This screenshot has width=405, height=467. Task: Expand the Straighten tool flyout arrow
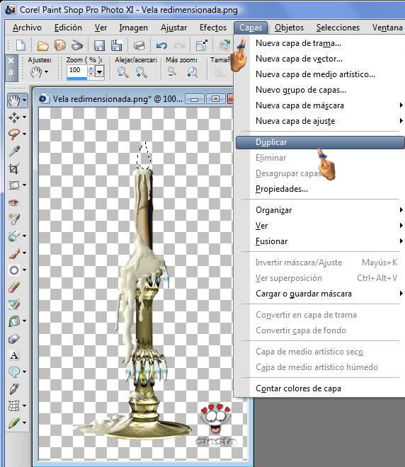tap(25, 185)
